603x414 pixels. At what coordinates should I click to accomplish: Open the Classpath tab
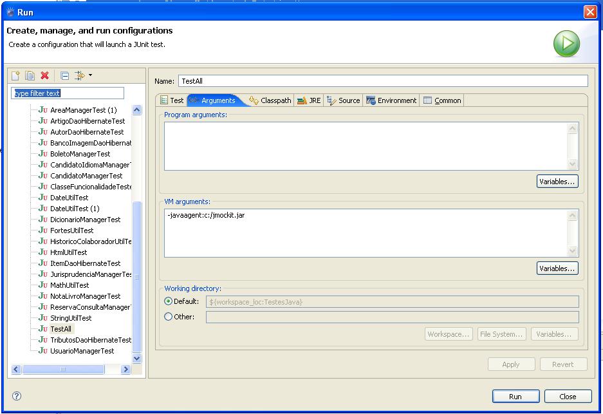pyautogui.click(x=270, y=100)
